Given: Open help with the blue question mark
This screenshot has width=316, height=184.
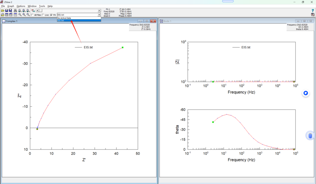Looking at the screenshot, I should click(x=312, y=10).
